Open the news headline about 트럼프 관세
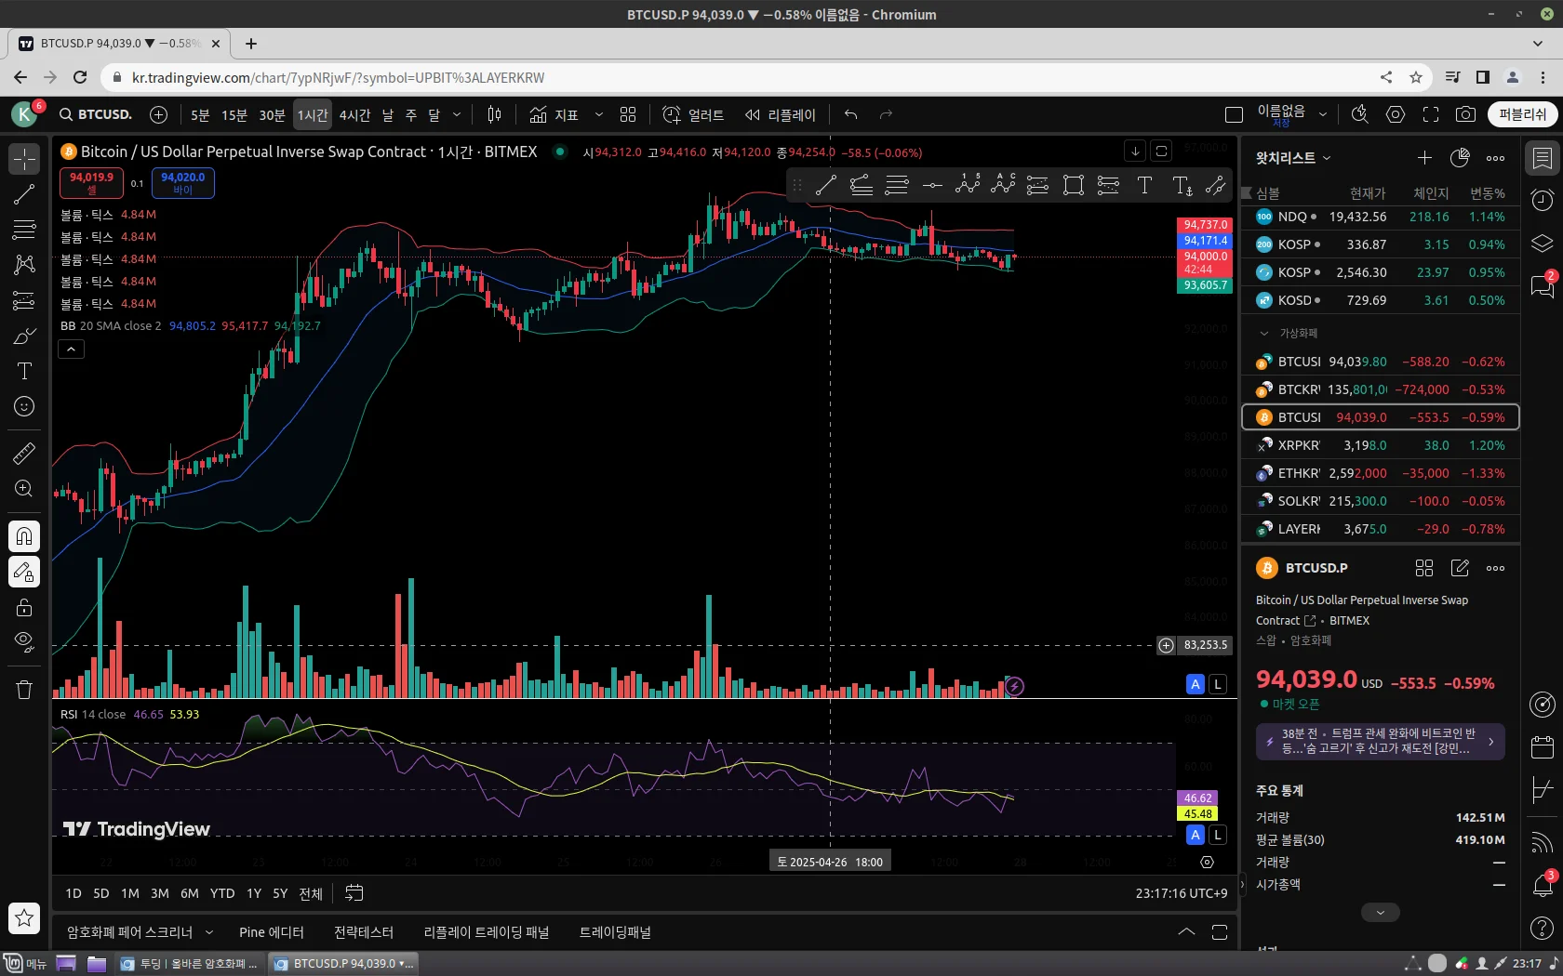Image resolution: width=1563 pixels, height=976 pixels. click(1380, 741)
